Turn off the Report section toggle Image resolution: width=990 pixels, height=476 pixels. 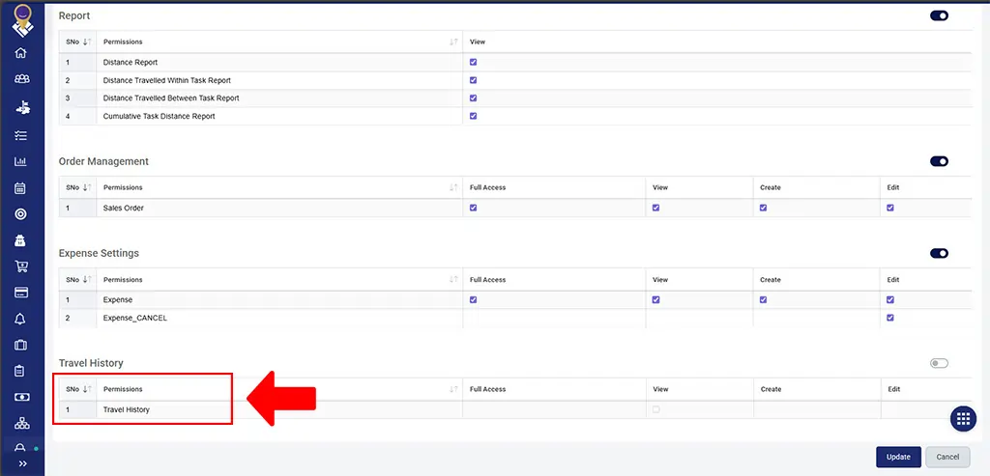click(939, 15)
